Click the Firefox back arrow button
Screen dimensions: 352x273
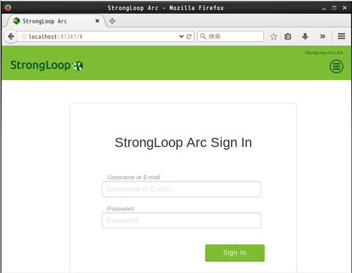coord(11,37)
